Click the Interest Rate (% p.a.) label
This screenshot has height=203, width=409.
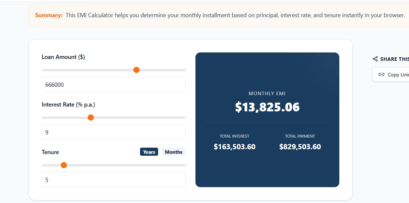point(68,105)
